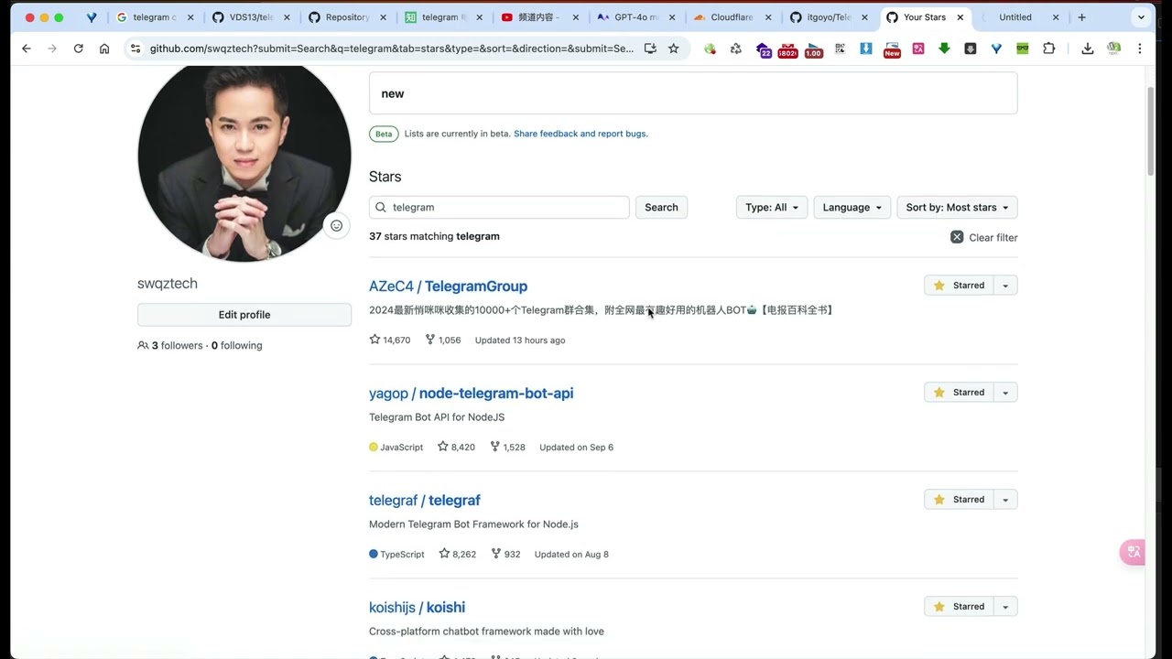Open the browser Downloads icon
This screenshot has width=1172, height=659.
click(1088, 49)
